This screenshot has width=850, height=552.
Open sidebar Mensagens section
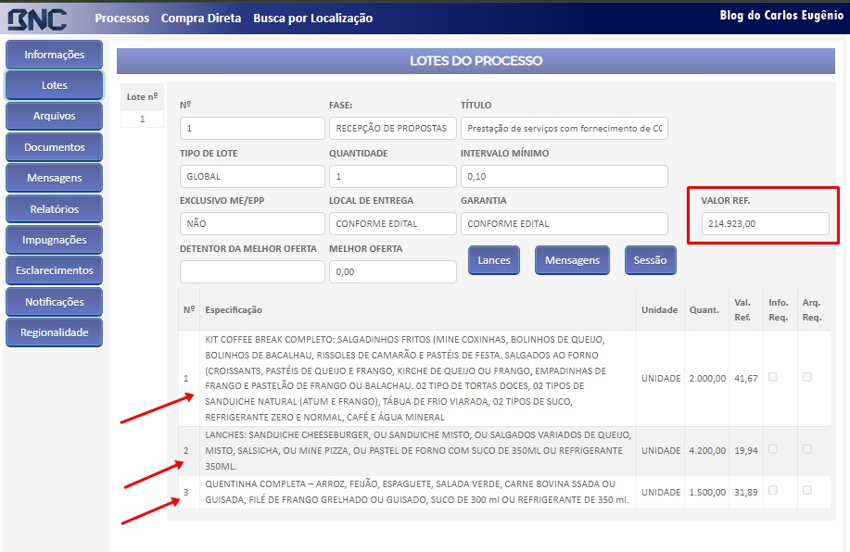tap(54, 178)
